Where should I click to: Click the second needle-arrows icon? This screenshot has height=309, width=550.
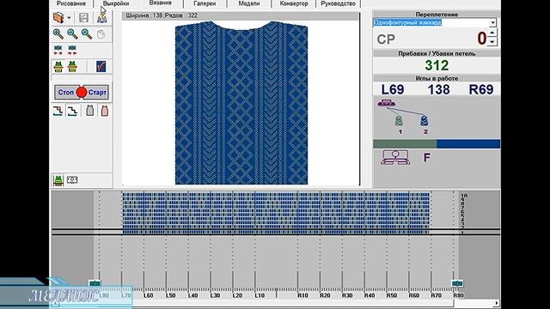pos(72,50)
